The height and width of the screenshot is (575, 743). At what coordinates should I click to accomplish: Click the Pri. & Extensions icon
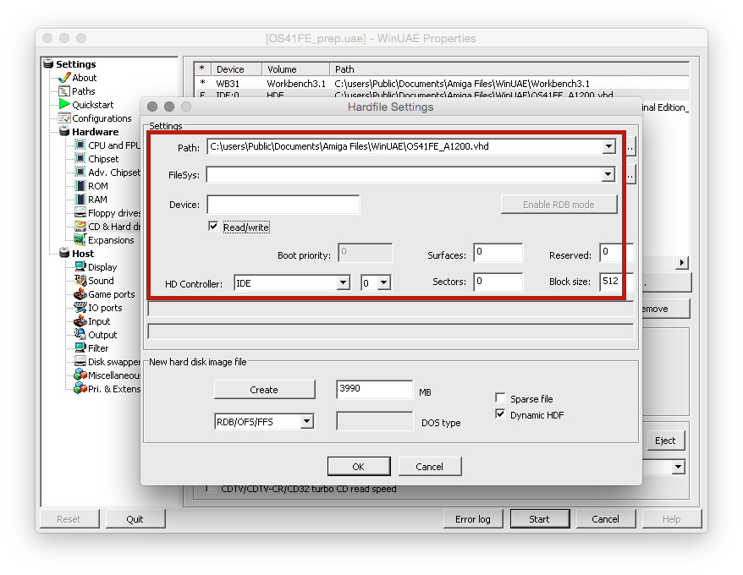(x=80, y=389)
